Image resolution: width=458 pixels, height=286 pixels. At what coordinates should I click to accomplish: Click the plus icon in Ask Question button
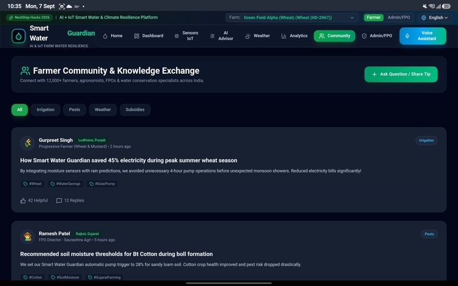[x=374, y=74]
